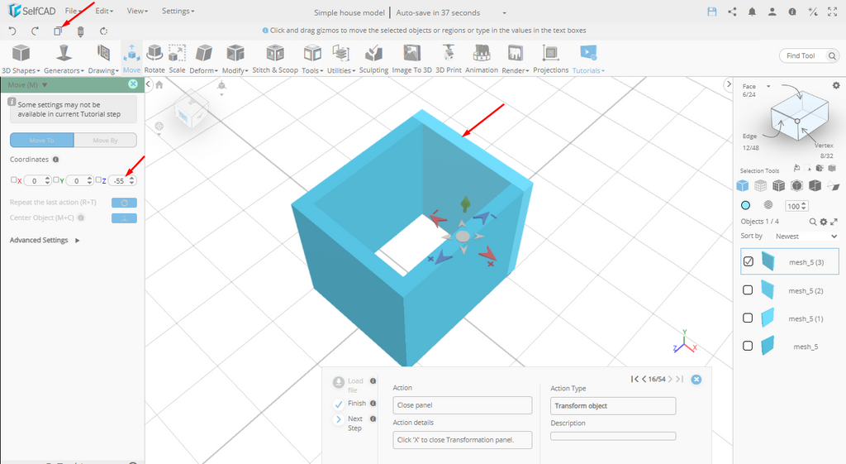The width and height of the screenshot is (846, 464).
Task: Open the user account icon
Action: (x=772, y=12)
